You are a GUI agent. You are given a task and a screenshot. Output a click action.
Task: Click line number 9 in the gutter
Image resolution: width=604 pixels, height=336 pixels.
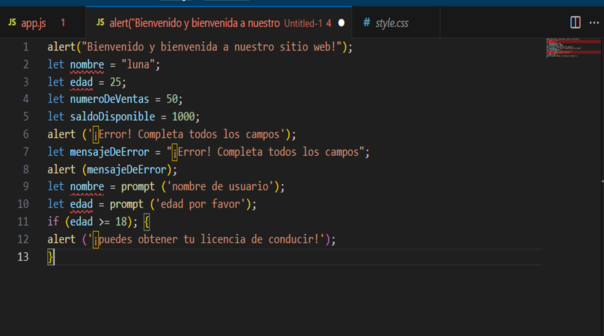click(x=26, y=187)
